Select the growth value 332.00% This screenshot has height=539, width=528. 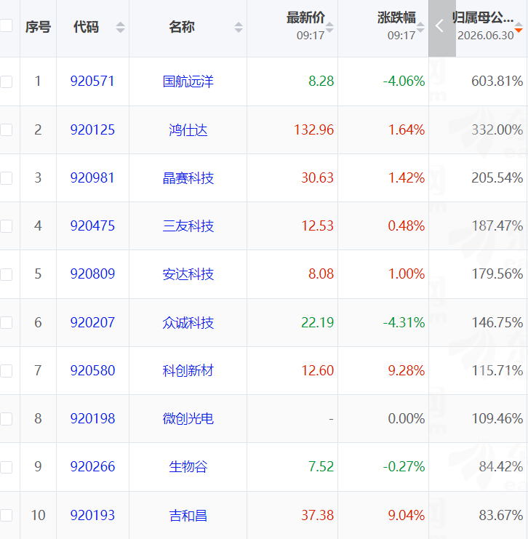tap(497, 130)
